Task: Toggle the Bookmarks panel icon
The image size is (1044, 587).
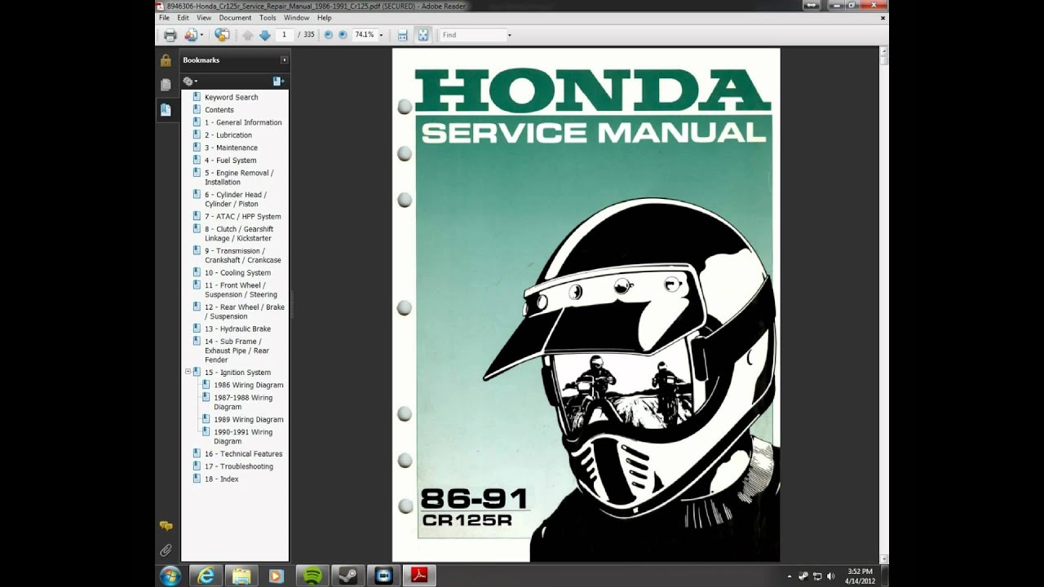Action: click(x=166, y=109)
